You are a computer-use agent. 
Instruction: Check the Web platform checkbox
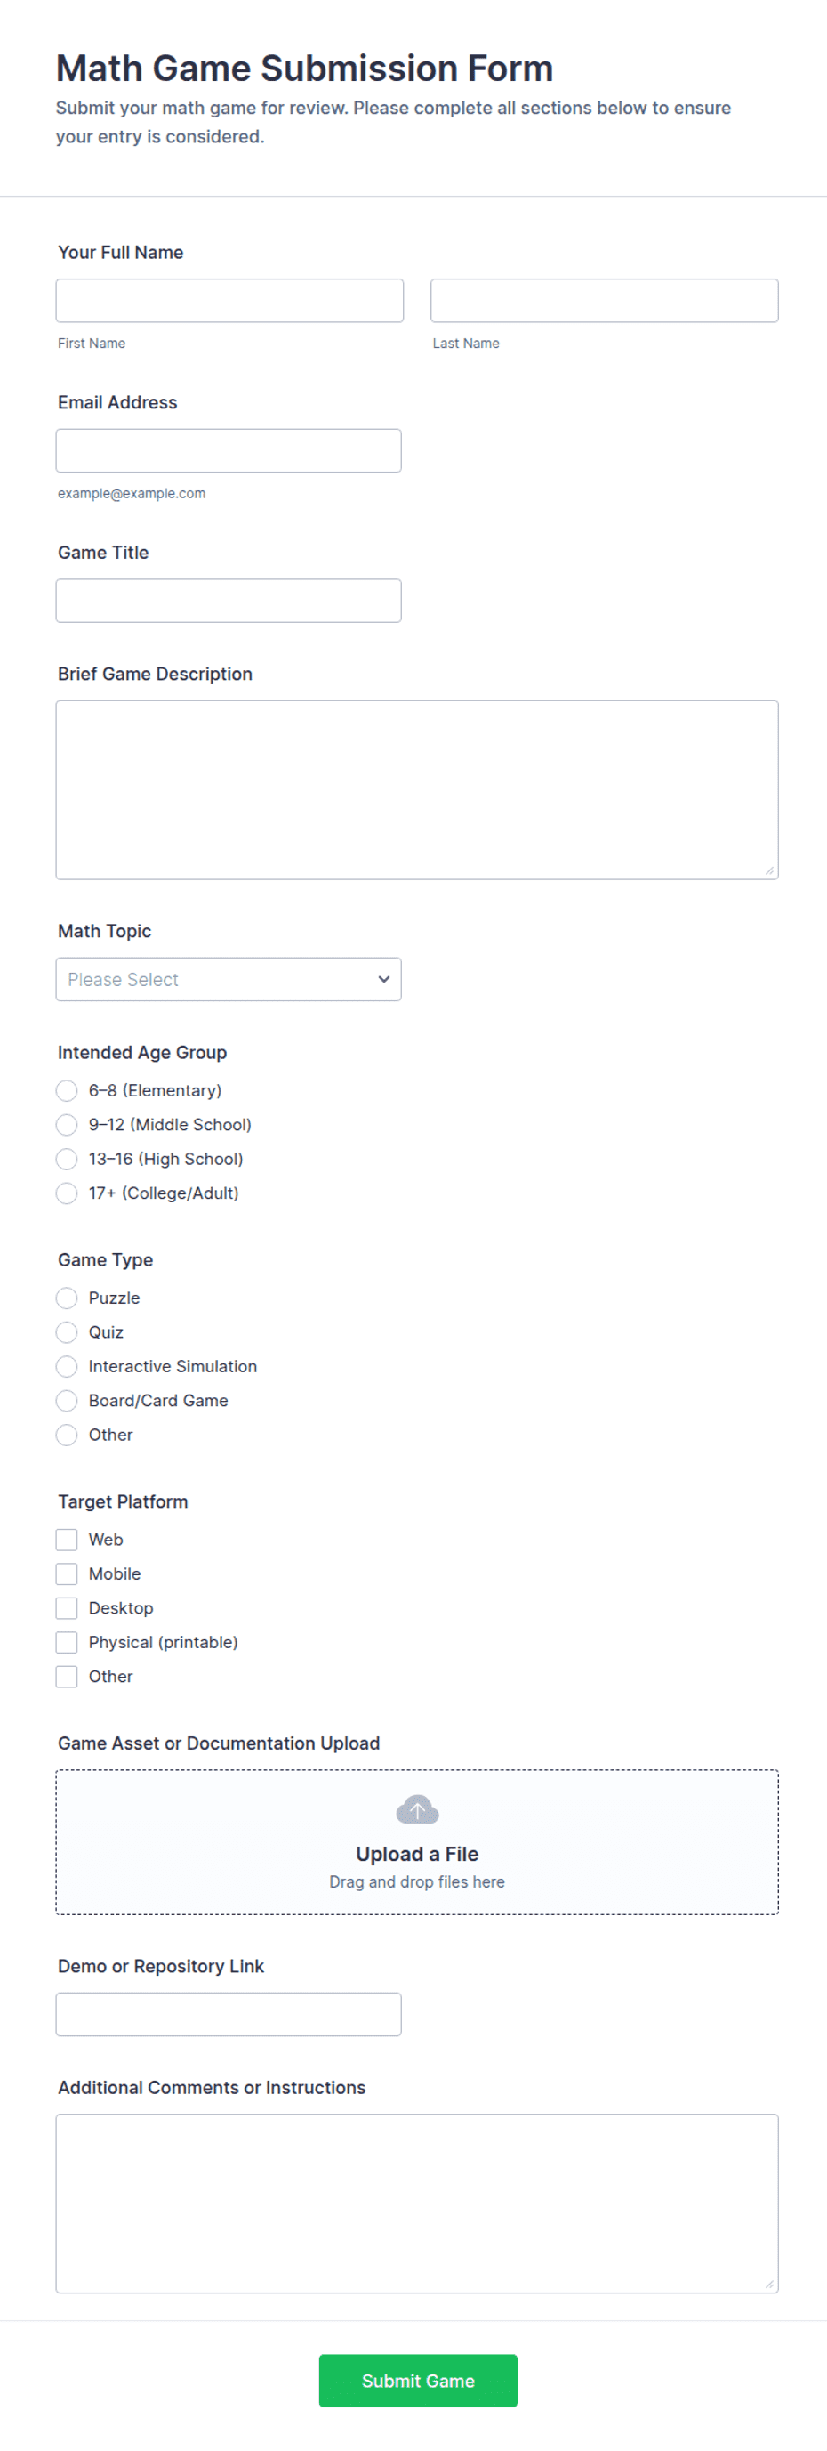click(x=67, y=1540)
